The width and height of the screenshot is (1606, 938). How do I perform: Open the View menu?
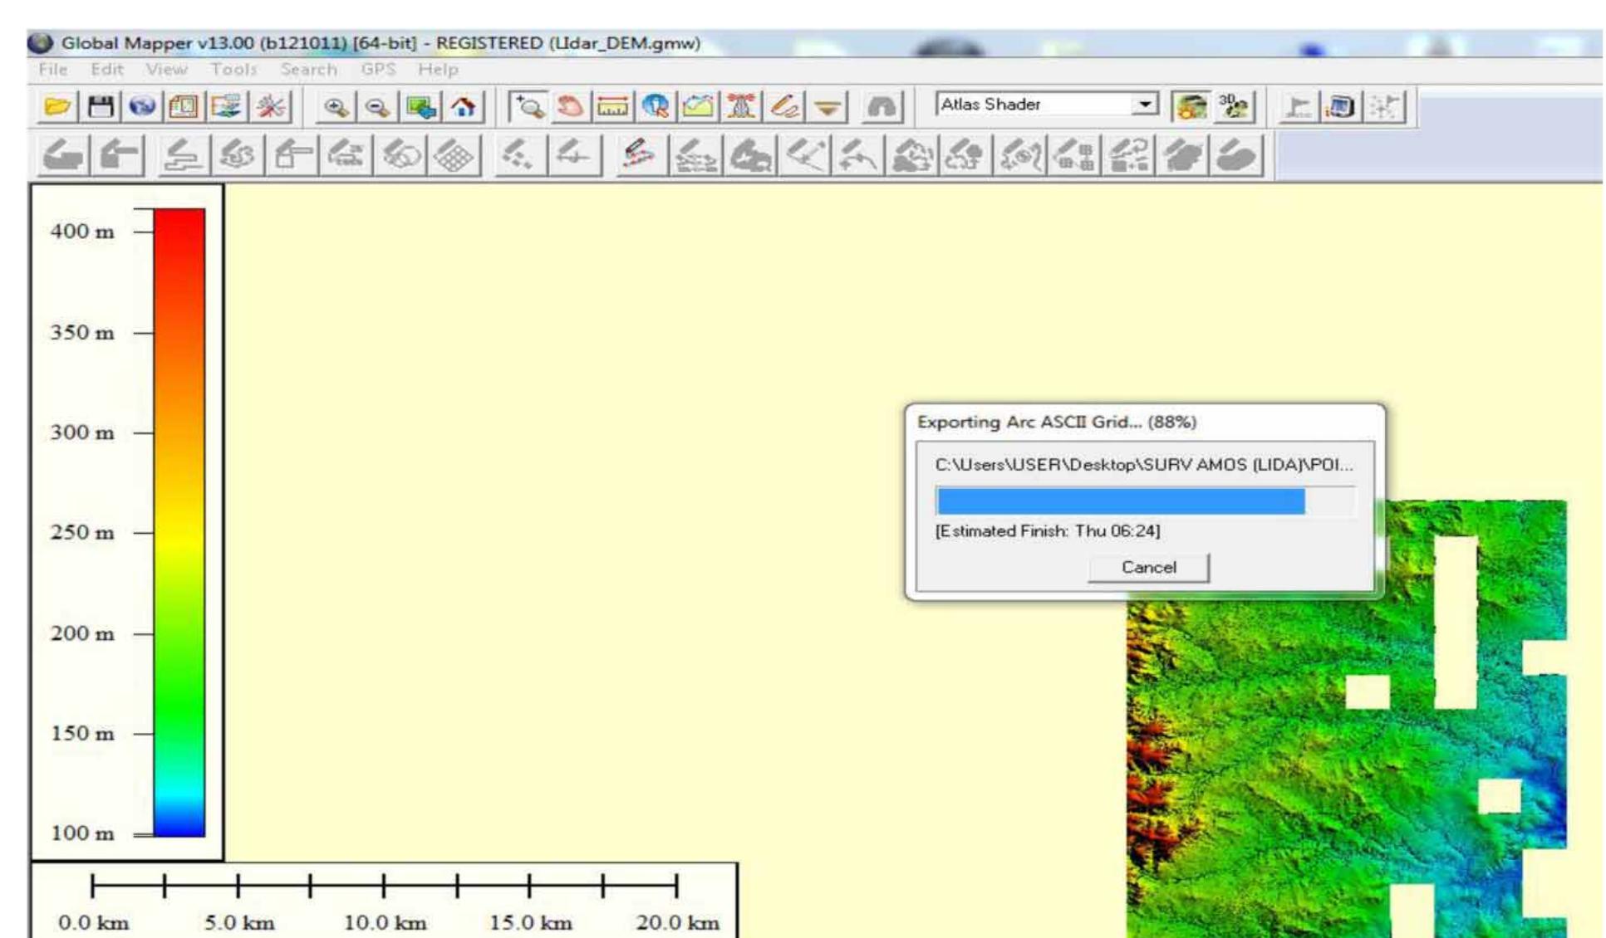pos(166,70)
